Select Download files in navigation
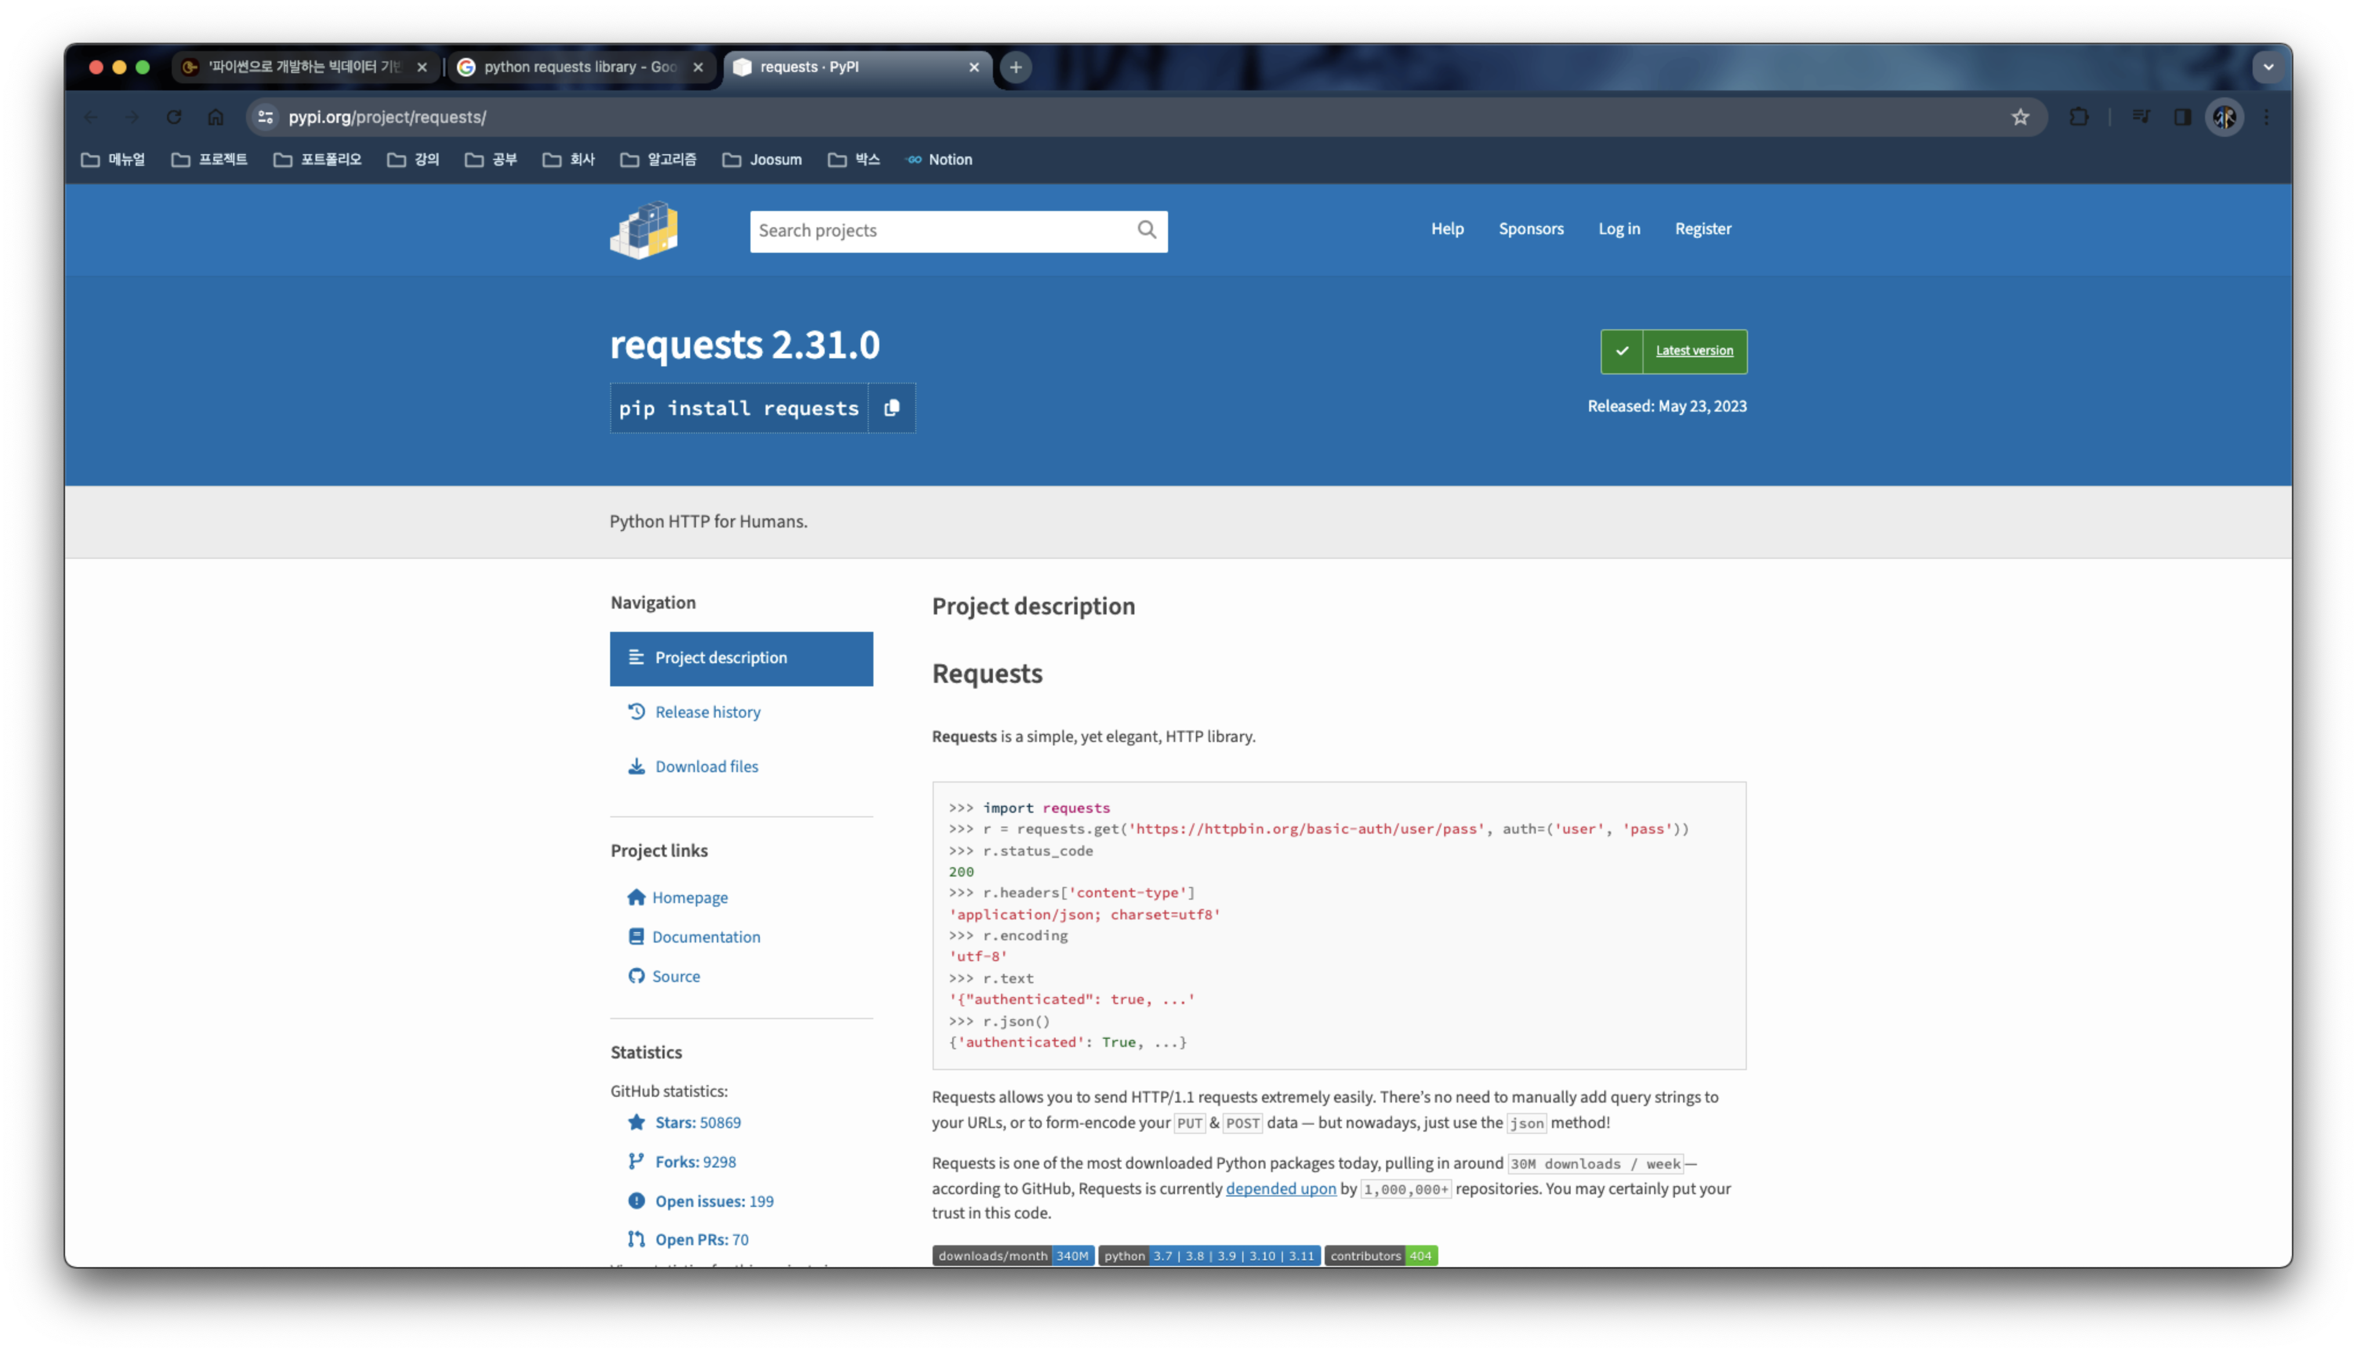 point(705,766)
